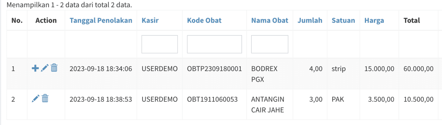Select the 60.000,00 total cell

click(x=418, y=69)
